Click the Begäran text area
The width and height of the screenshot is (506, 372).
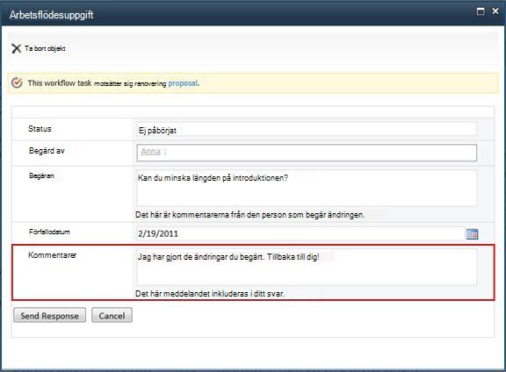[307, 188]
